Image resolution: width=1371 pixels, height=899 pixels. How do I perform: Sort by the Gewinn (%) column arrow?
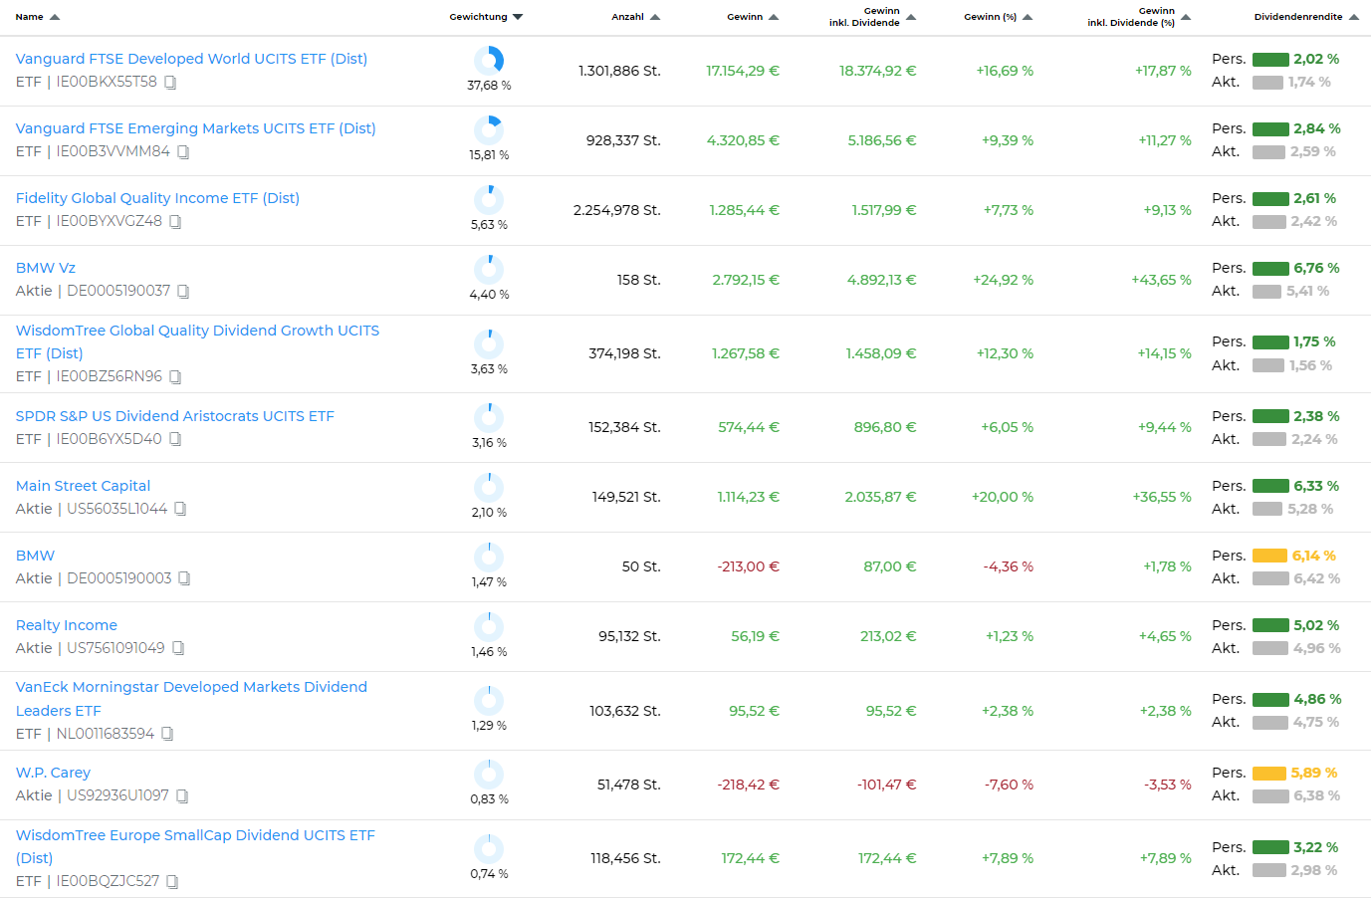pos(1028,17)
